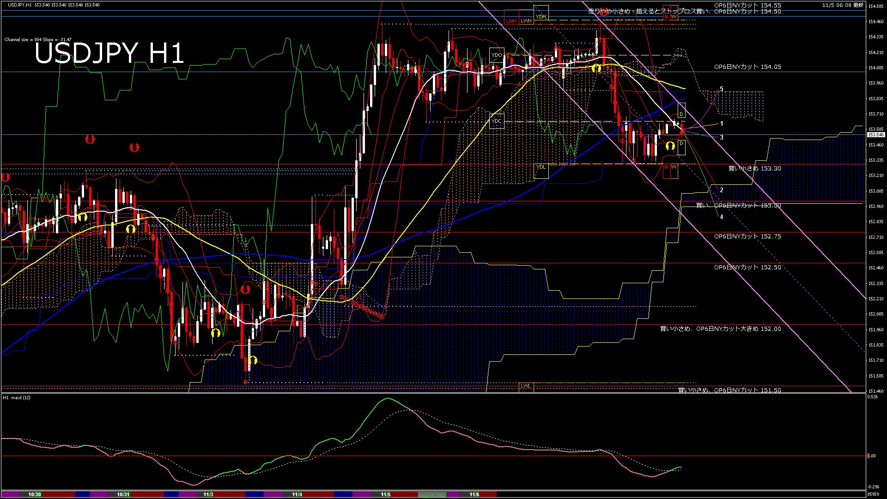Click the YDC label on yesterday's close line
Screen dimensions: 887x499
[x=497, y=121]
